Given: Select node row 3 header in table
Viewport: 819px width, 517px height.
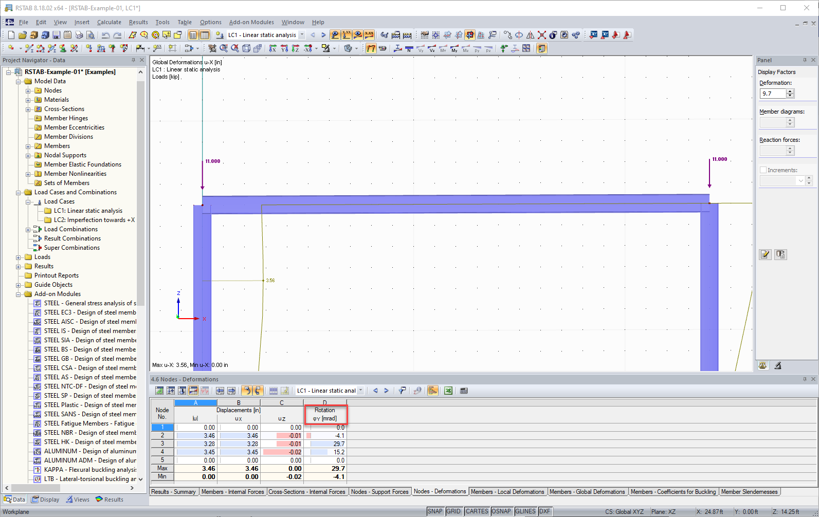Looking at the screenshot, I should point(162,444).
